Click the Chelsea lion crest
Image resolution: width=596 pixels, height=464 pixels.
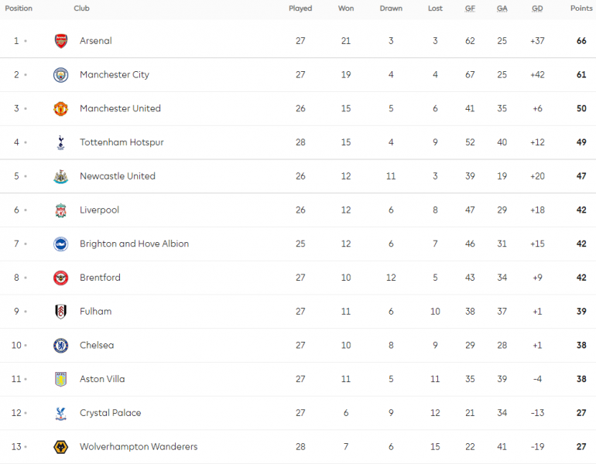(x=61, y=345)
